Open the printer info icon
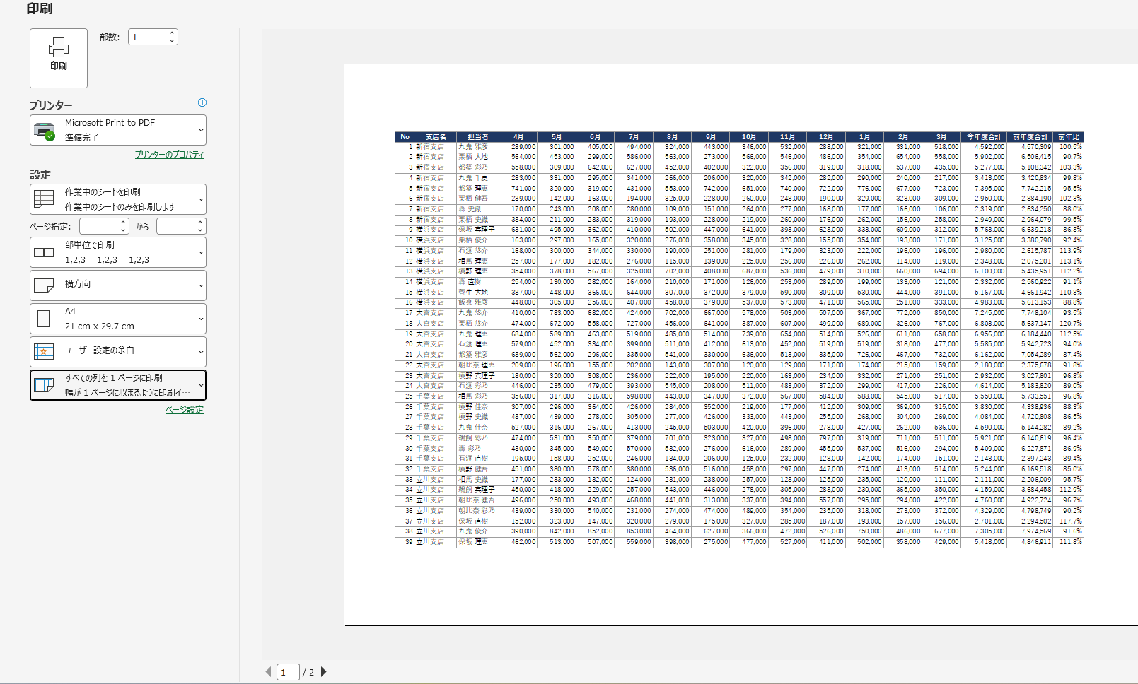 [x=202, y=102]
